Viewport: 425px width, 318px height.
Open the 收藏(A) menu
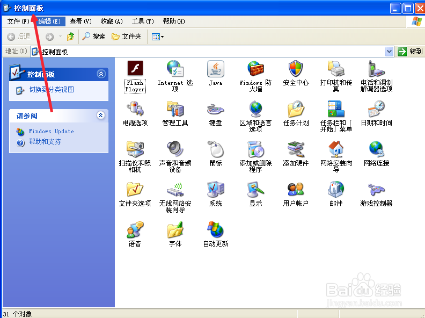point(112,21)
